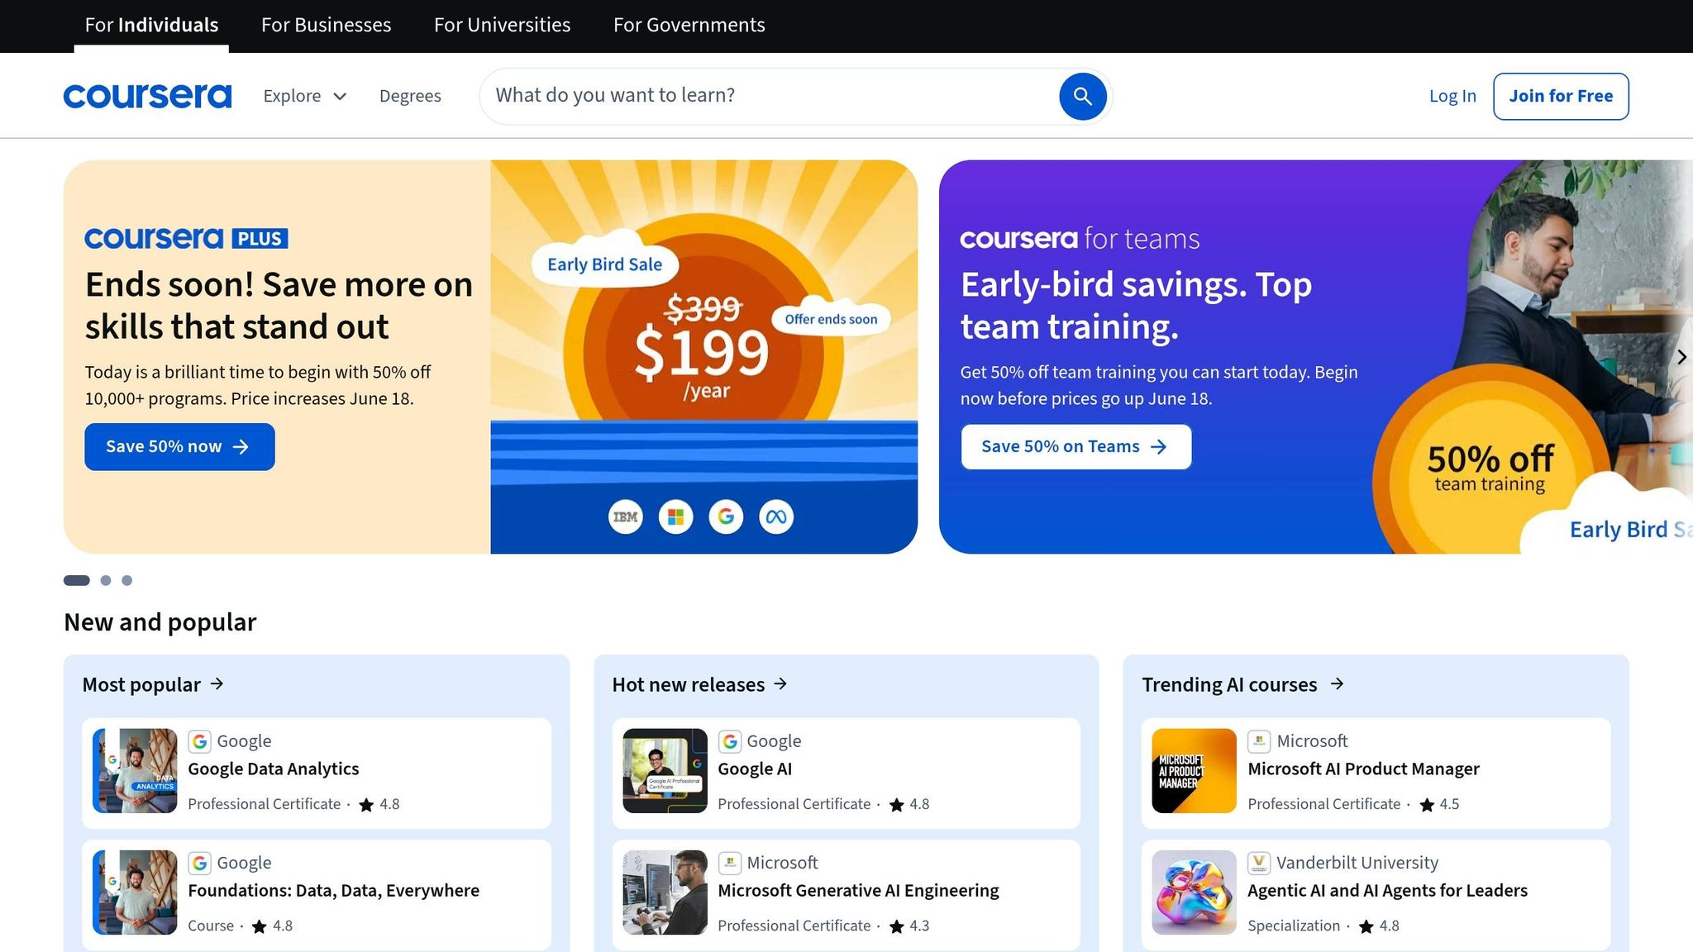The height and width of the screenshot is (952, 1693).
Task: Click Foundations: Data, Data, Everywhere title
Action: [x=333, y=890]
